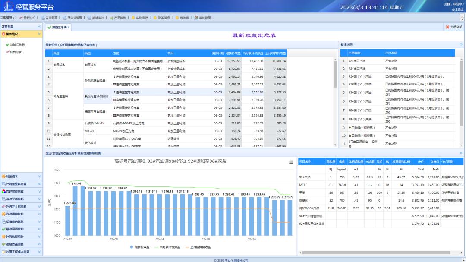
Task: Open the chart hamburger menu icon
Action: (x=291, y=162)
